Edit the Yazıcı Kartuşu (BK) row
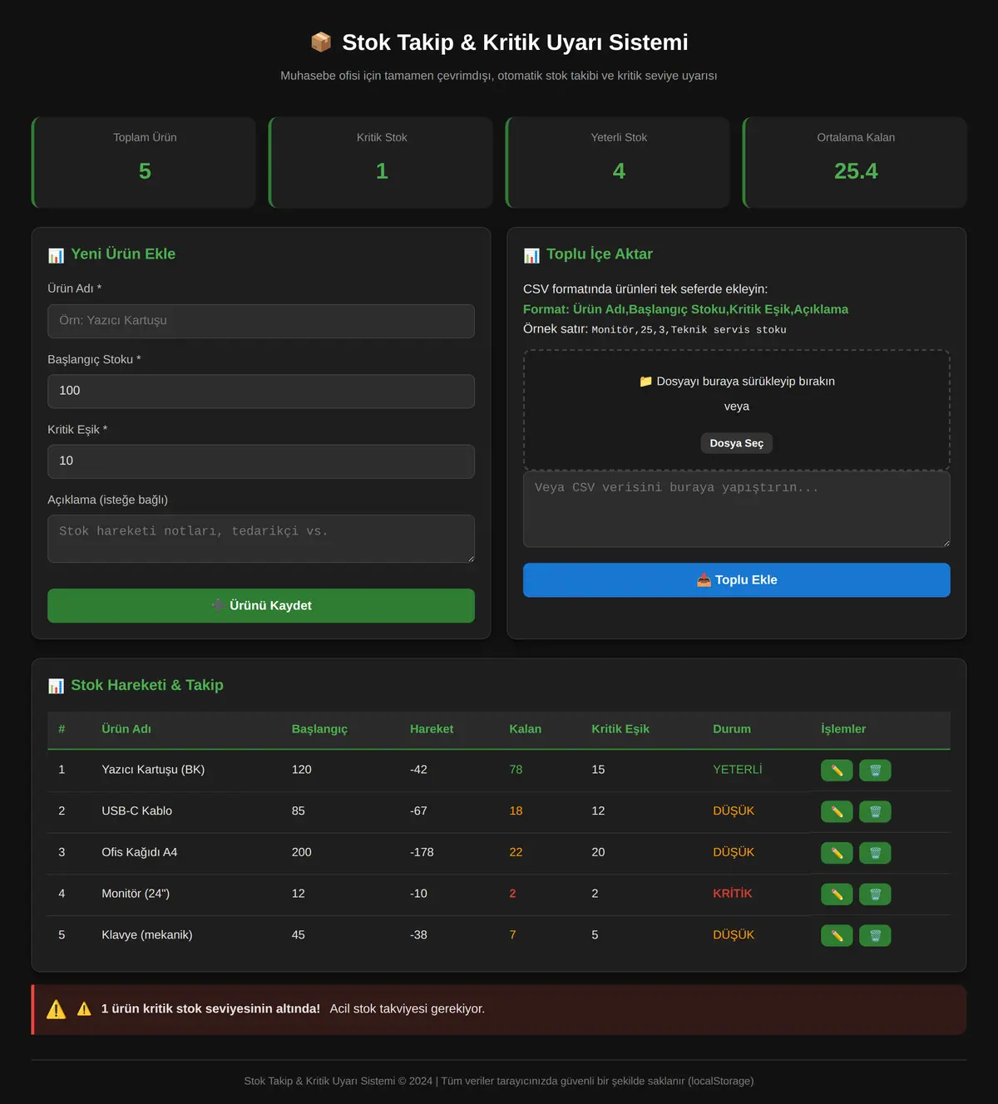Screen dimensions: 998x1104 837,771
